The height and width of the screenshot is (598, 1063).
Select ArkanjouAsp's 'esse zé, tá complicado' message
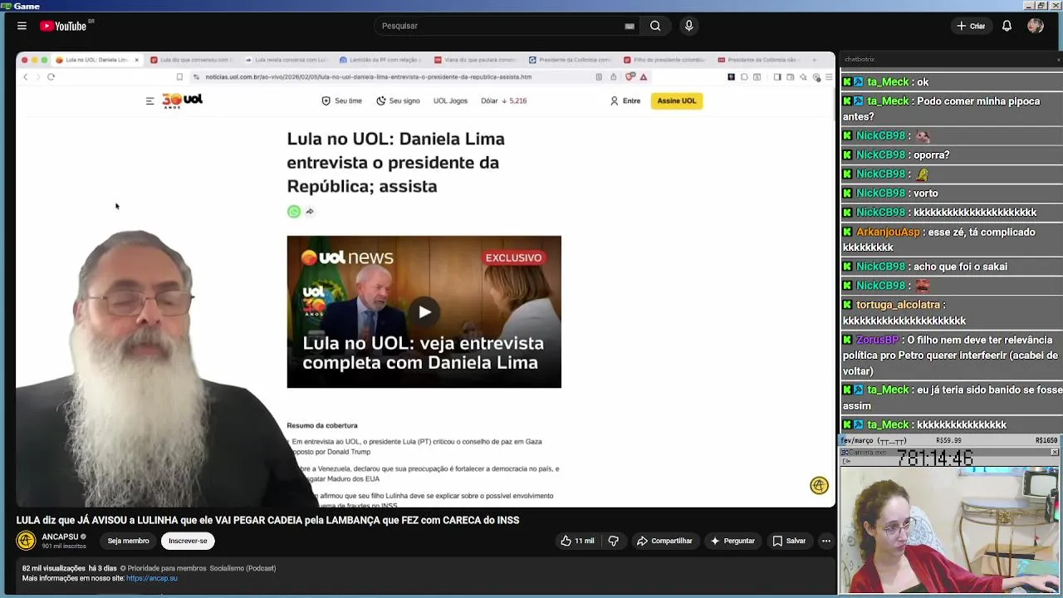click(x=951, y=239)
